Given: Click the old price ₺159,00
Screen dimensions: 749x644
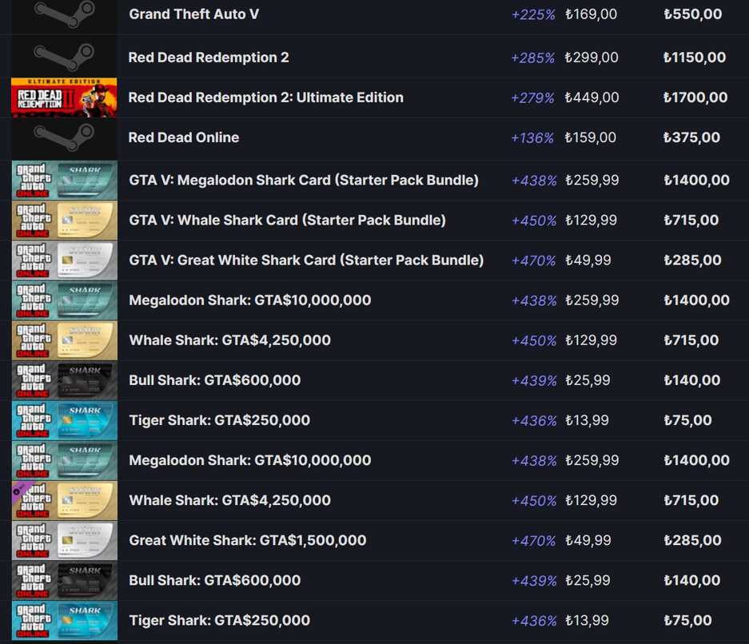Looking at the screenshot, I should pos(591,137).
